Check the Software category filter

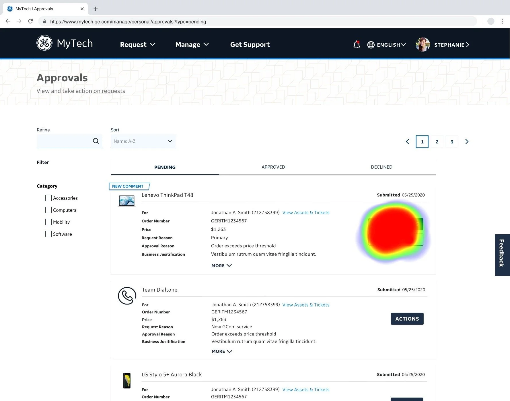tap(48, 234)
